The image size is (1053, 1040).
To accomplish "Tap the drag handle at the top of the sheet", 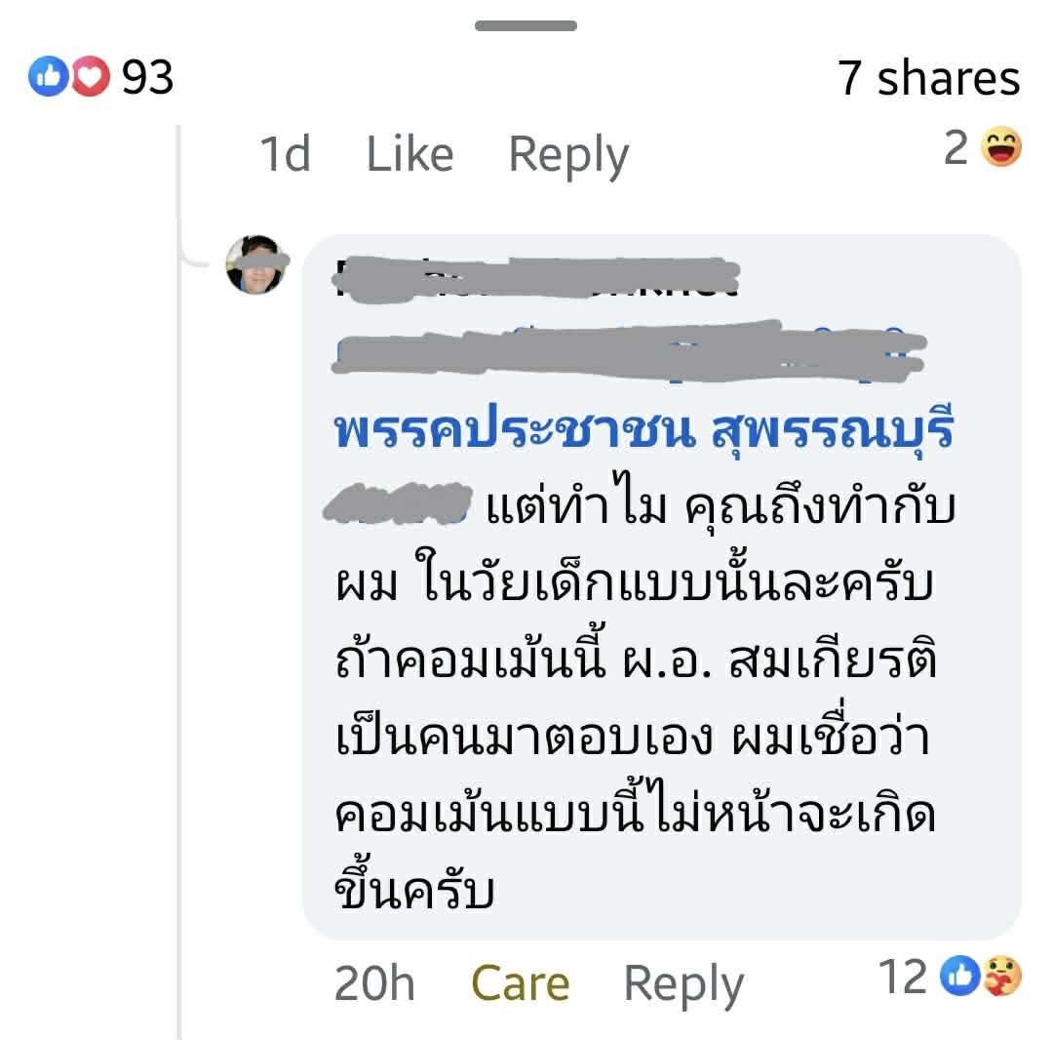I will click(x=526, y=25).
